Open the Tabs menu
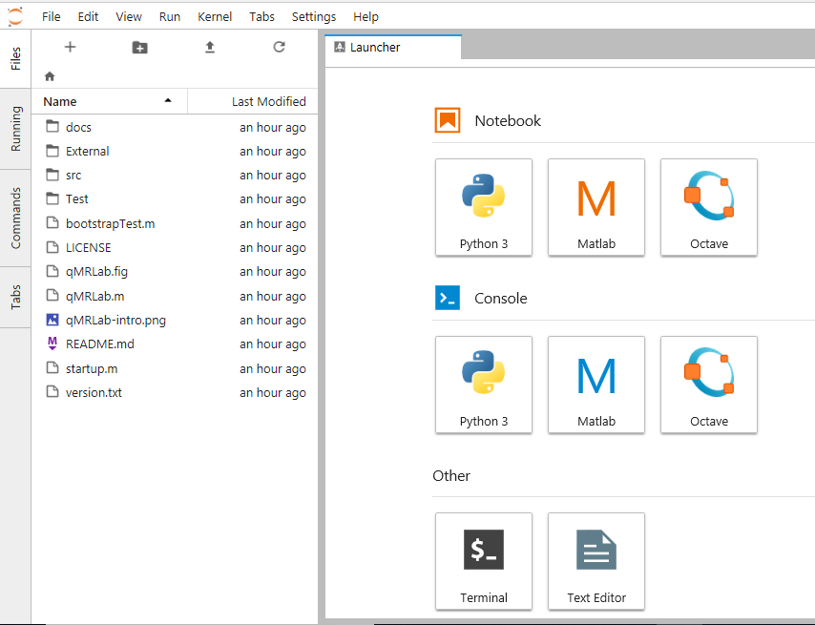Screen dimensions: 815x625 click(x=261, y=16)
